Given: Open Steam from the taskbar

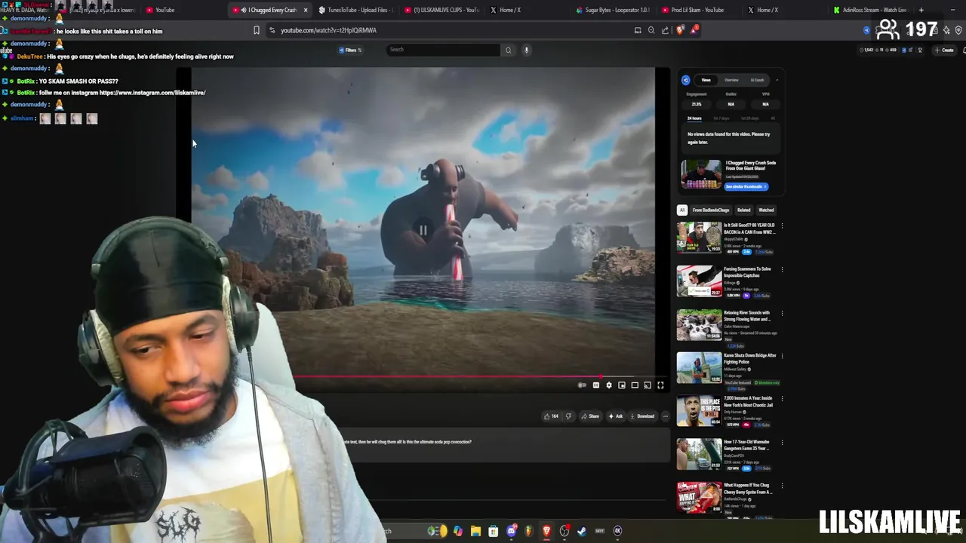Looking at the screenshot, I should tap(582, 531).
